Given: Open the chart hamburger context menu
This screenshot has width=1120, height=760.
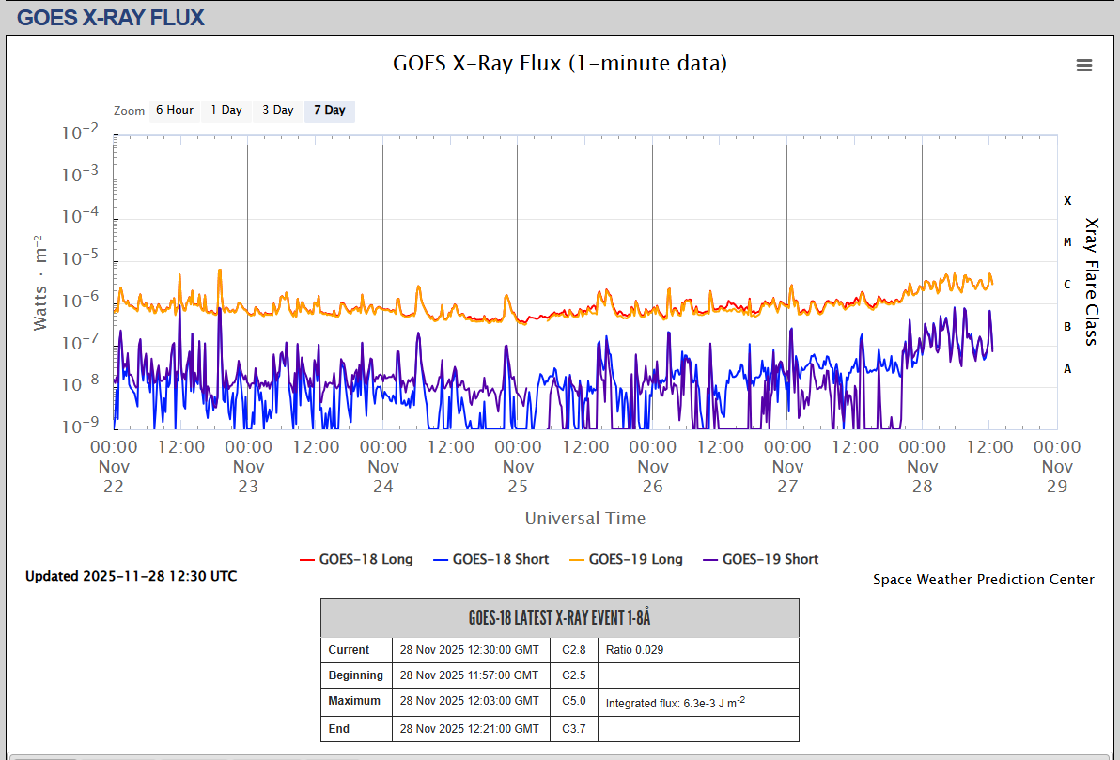Looking at the screenshot, I should tap(1083, 65).
